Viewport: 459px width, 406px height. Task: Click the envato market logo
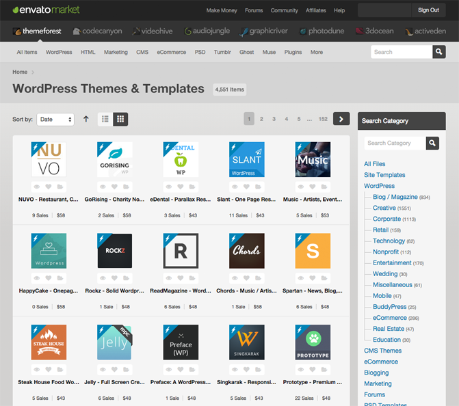[x=46, y=10]
